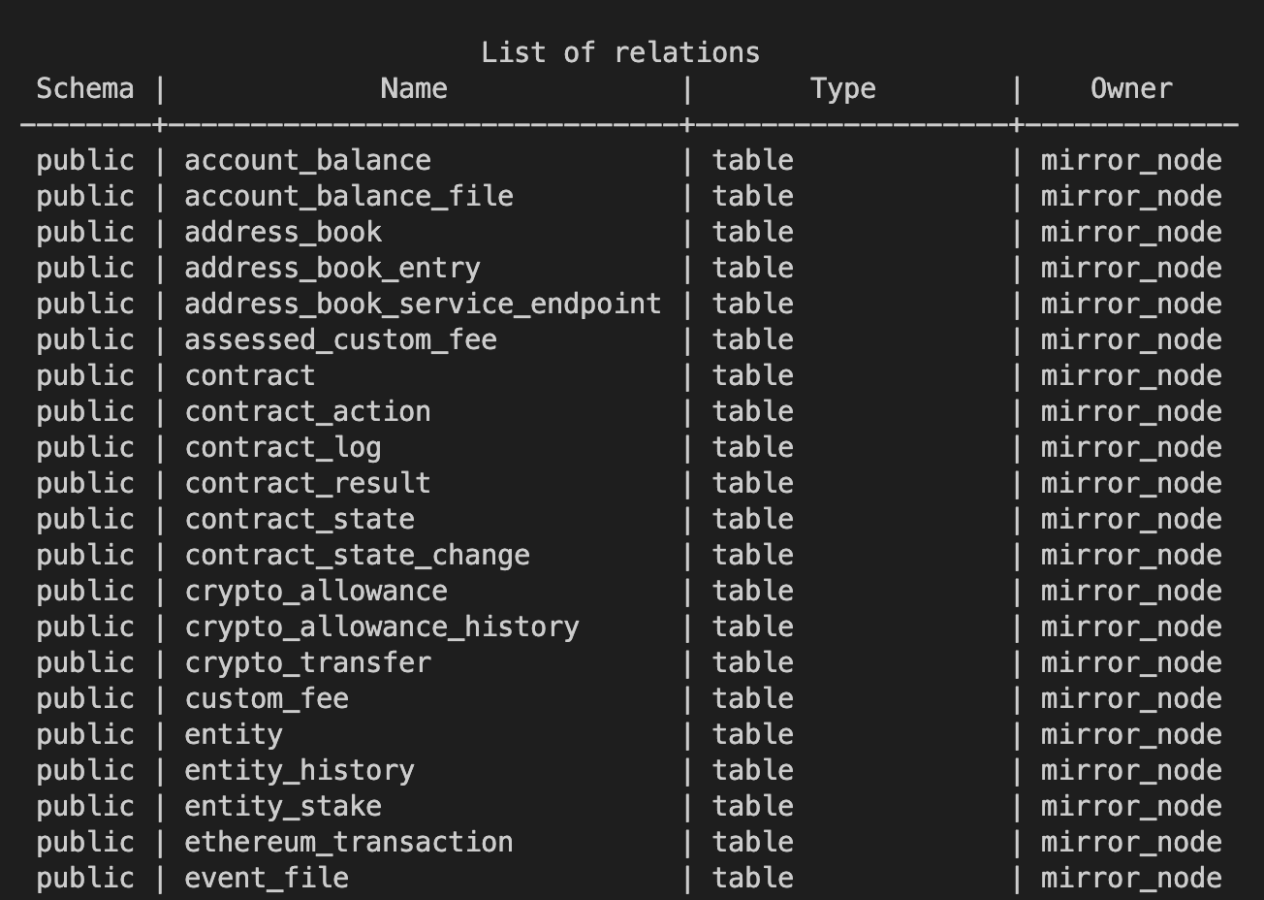Screen dimensions: 1264x900
Task: Click the crypto_transfer table name
Action: click(308, 663)
